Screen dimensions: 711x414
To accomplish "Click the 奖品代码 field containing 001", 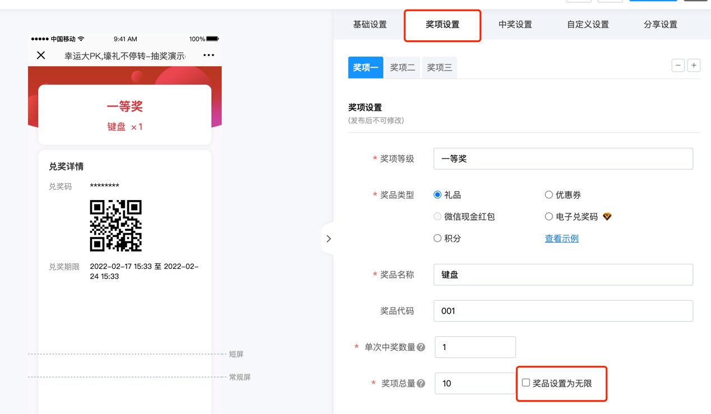I will coord(563,311).
